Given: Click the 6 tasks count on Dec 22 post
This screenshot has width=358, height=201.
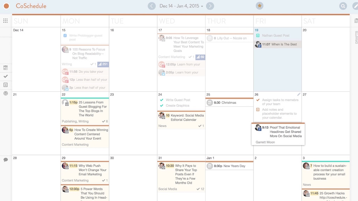Looking at the screenshot, I should (105, 121).
